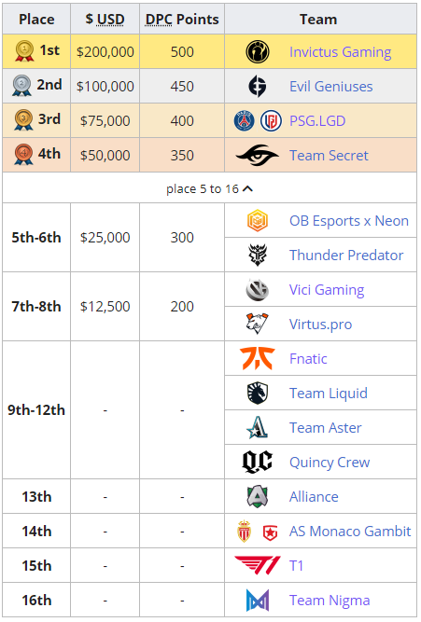Click the Quincy Crew QC logo
421x622 pixels.
point(258,463)
